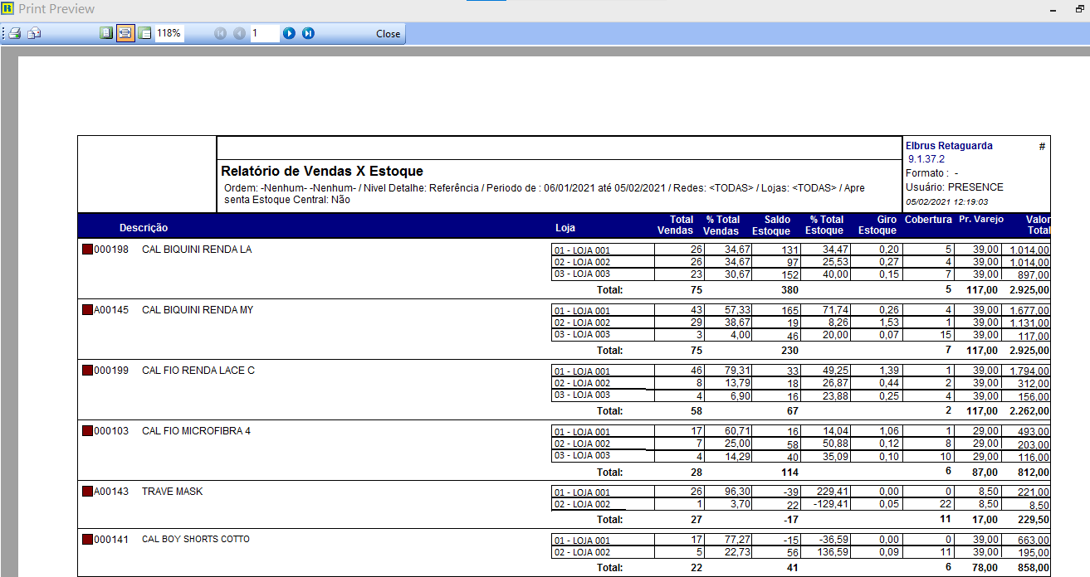The image size is (1090, 577).
Task: Click the Print Preview application icon
Action: [x=8, y=9]
